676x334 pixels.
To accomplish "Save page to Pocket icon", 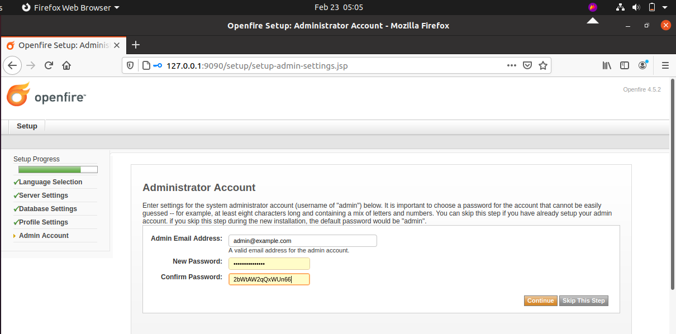I will pyautogui.click(x=527, y=65).
